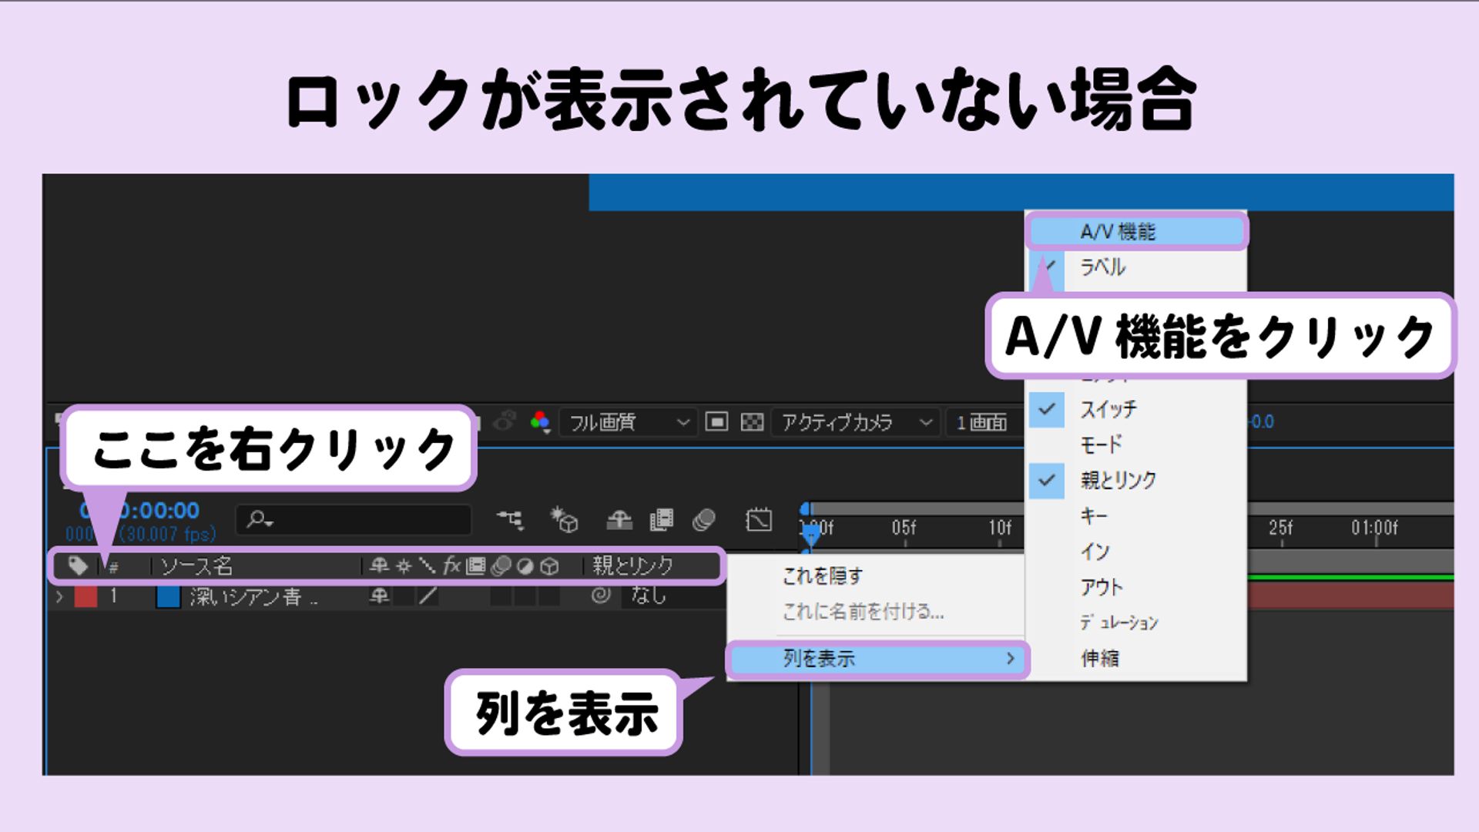This screenshot has width=1479, height=832.
Task: Open the Graph Editor icon
Action: pos(759,521)
